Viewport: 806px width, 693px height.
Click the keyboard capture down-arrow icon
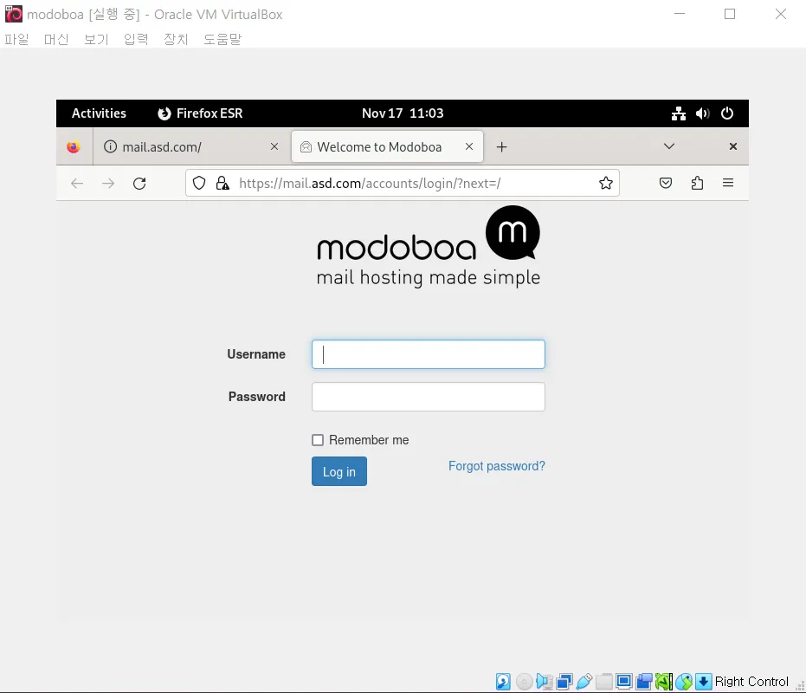click(x=704, y=682)
